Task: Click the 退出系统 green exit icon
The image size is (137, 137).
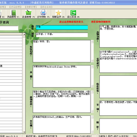Action: pyautogui.click(x=73, y=13)
